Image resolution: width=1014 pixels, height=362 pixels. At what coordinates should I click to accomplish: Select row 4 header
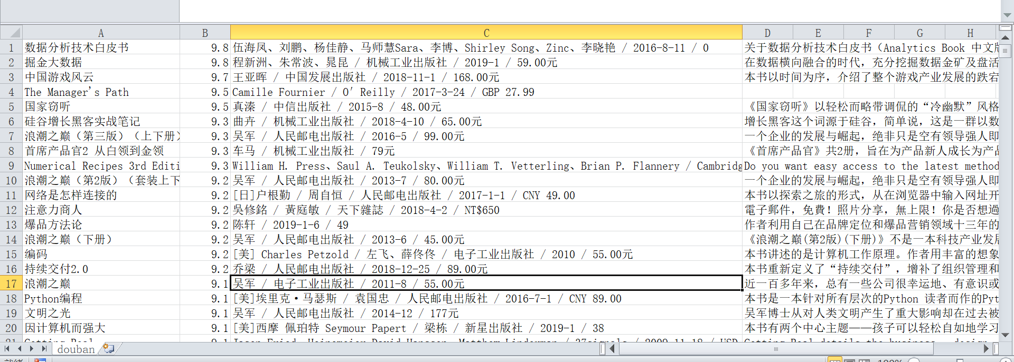(x=11, y=92)
